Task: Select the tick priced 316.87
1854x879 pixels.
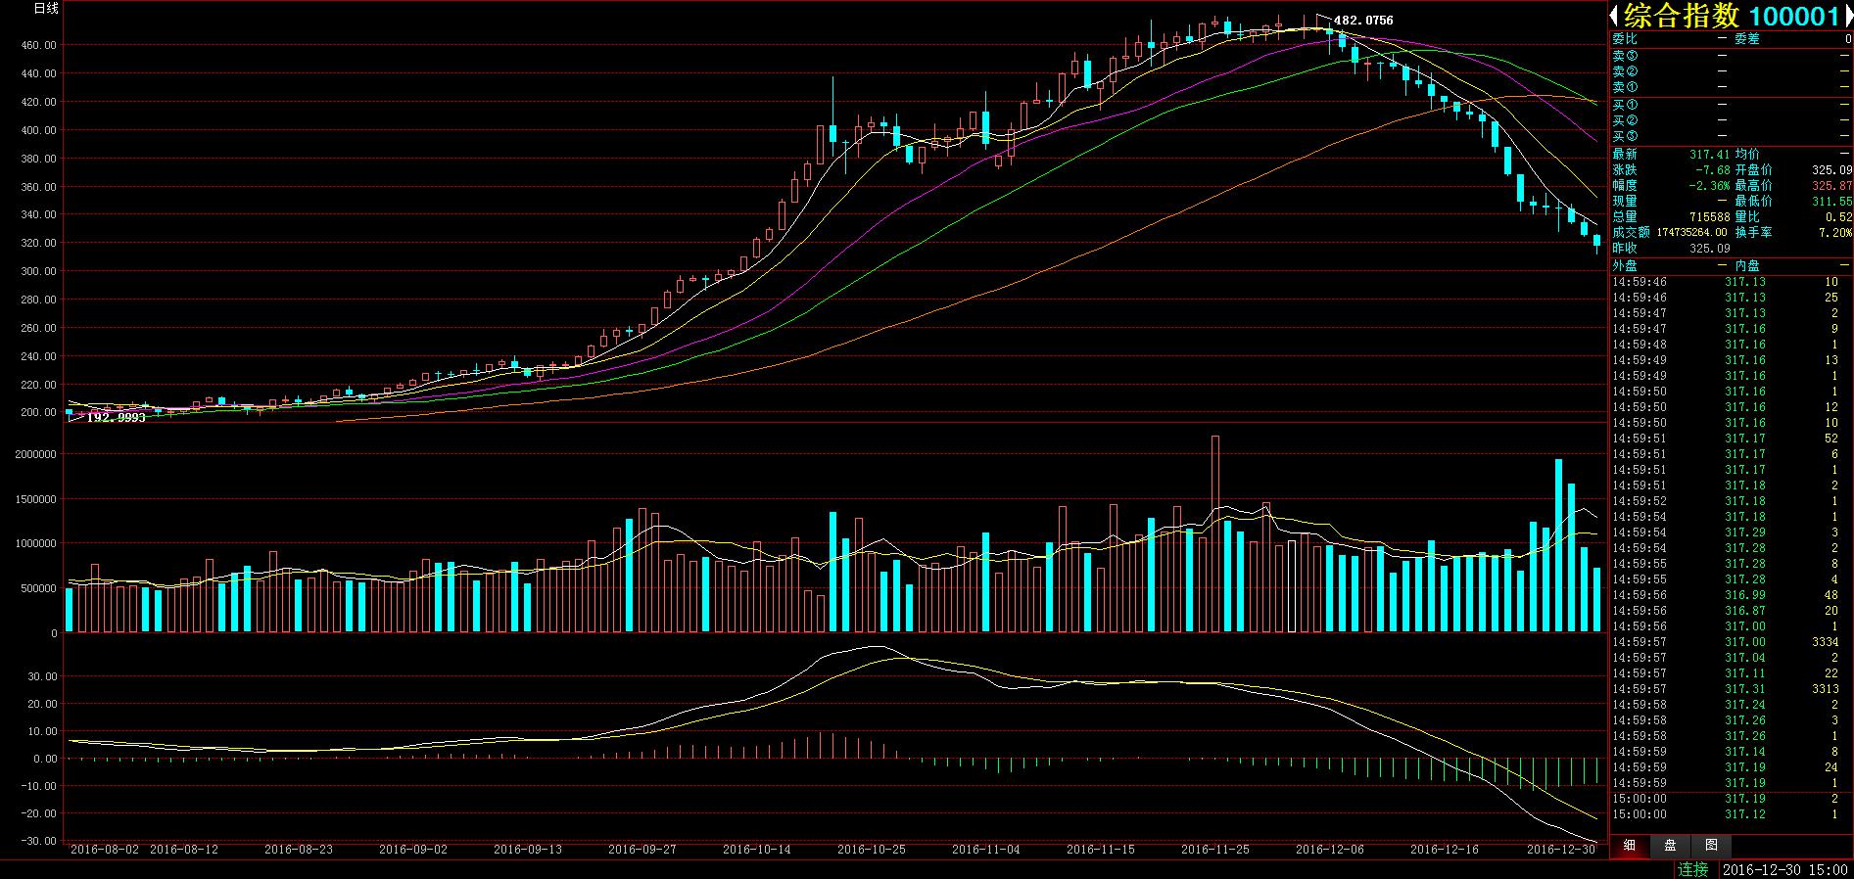Action: coord(1732,611)
